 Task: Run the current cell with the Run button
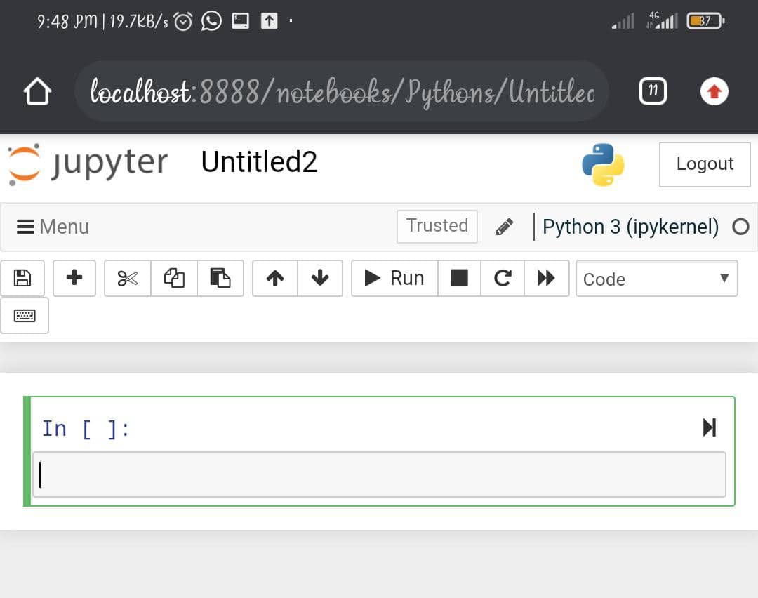394,278
